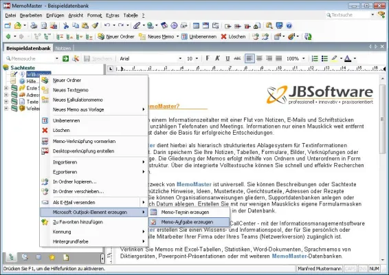Viewport: 389px width, 275px height.
Task: Click the attachment paperclip icon
Action: 137,25
